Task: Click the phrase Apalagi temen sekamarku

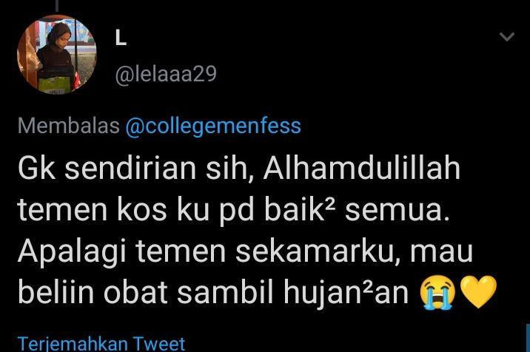Action: (209, 252)
